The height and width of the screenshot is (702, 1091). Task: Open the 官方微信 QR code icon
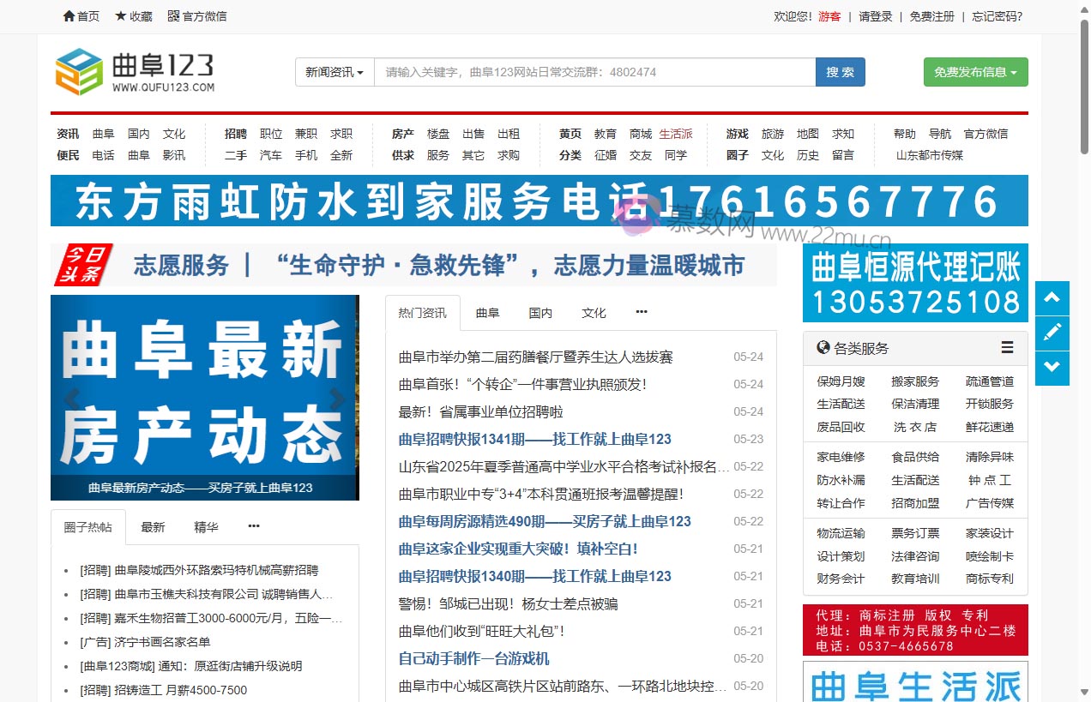pyautogui.click(x=173, y=16)
